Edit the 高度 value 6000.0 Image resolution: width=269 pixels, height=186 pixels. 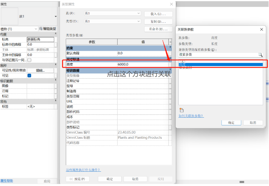pos(143,64)
